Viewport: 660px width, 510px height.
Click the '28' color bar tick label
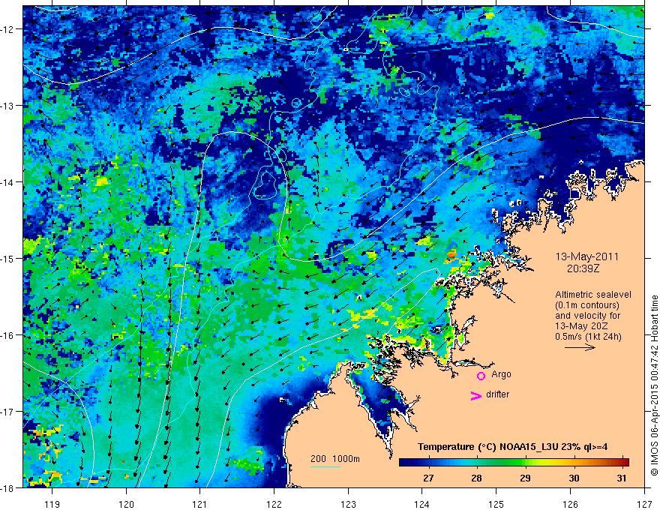(476, 478)
